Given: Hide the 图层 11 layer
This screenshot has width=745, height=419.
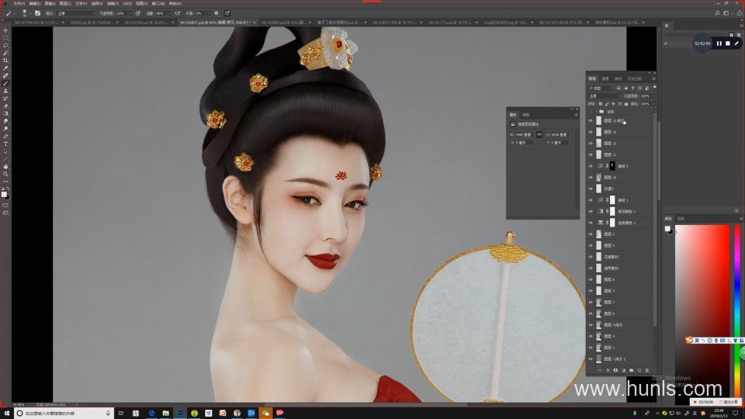Looking at the screenshot, I should (x=591, y=155).
